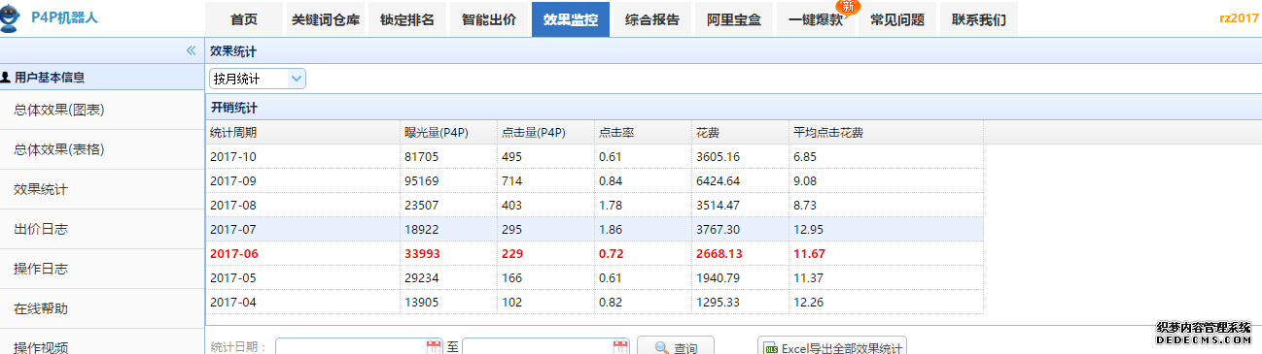Open the 联系我们 tab
This screenshot has height=354, width=1262.
coord(979,20)
